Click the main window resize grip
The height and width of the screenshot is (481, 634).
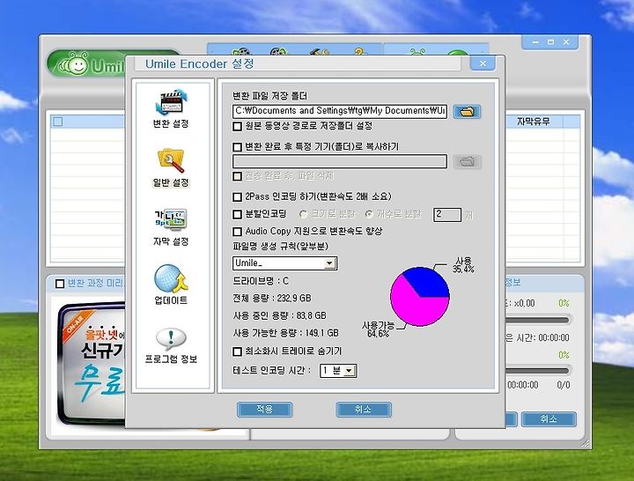[x=585, y=444]
